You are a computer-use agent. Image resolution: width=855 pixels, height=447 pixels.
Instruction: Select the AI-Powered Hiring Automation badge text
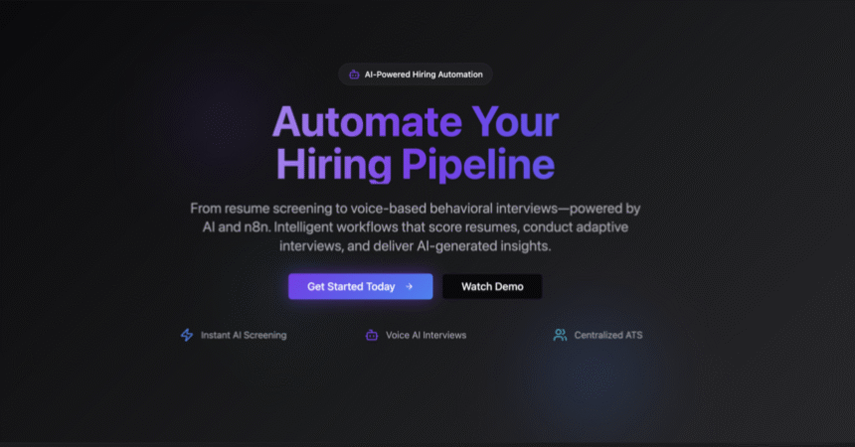point(424,74)
